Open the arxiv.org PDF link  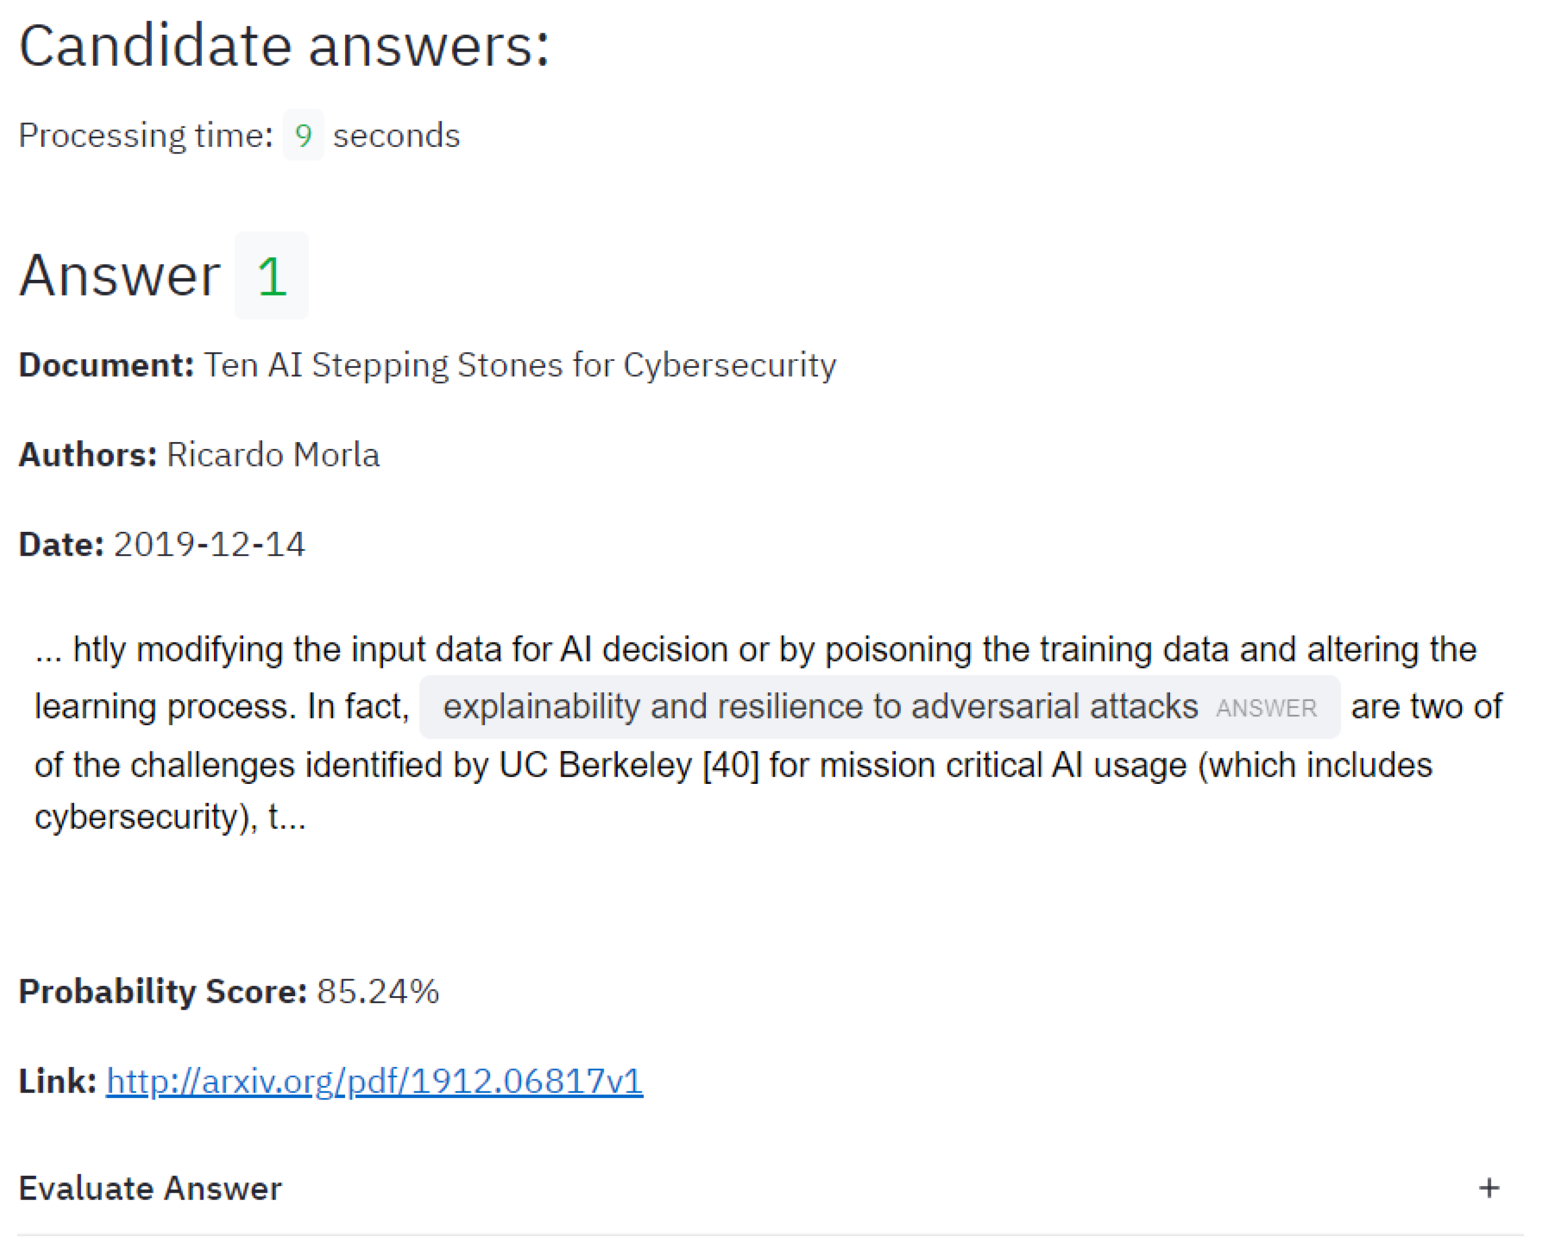point(374,1081)
